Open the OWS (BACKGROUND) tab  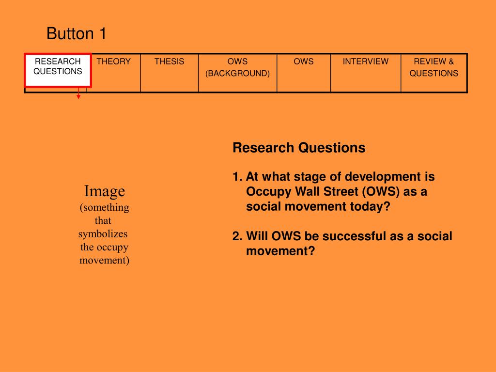pos(237,73)
